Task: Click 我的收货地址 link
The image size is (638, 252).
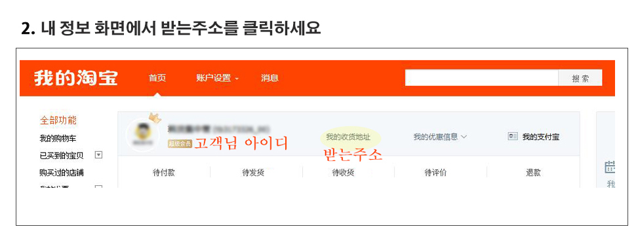Action: (x=348, y=137)
